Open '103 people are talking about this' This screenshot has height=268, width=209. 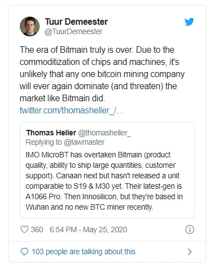(x=84, y=251)
